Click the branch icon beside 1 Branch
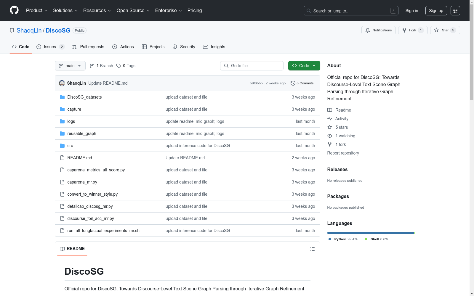The height and width of the screenshot is (296, 474). tap(92, 66)
